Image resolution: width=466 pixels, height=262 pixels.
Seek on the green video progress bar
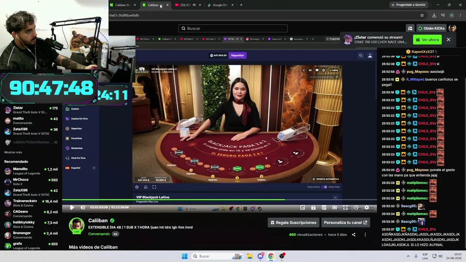point(219,199)
